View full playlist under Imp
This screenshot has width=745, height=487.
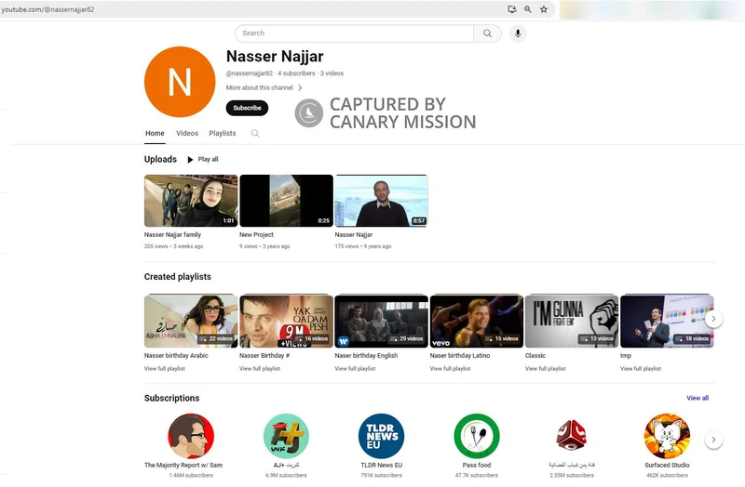(641, 368)
